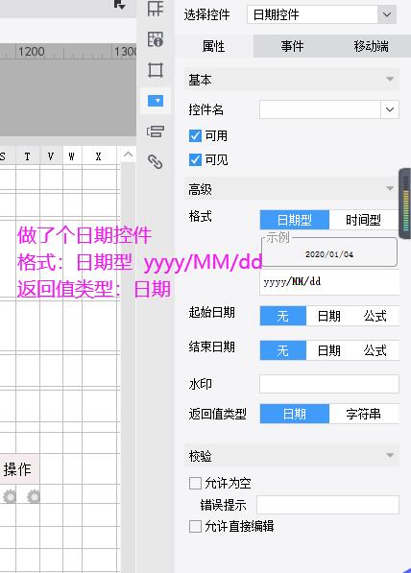411x573 pixels.
Task: Enable the 允许为空 checkbox
Action: (195, 483)
